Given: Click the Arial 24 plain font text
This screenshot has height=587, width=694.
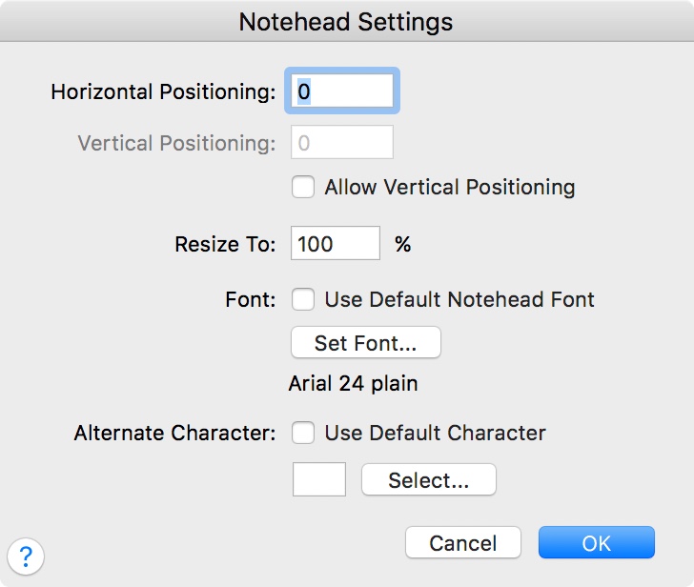Looking at the screenshot, I should (x=354, y=384).
